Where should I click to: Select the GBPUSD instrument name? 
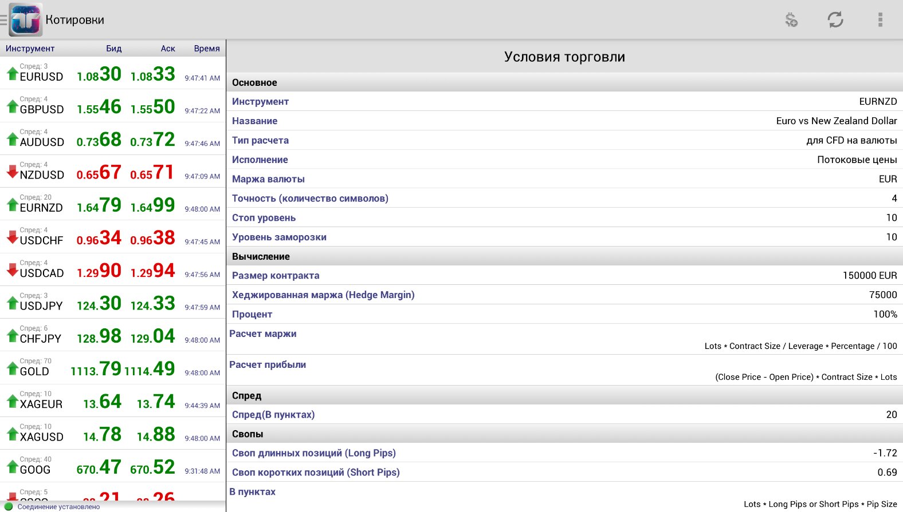(42, 109)
